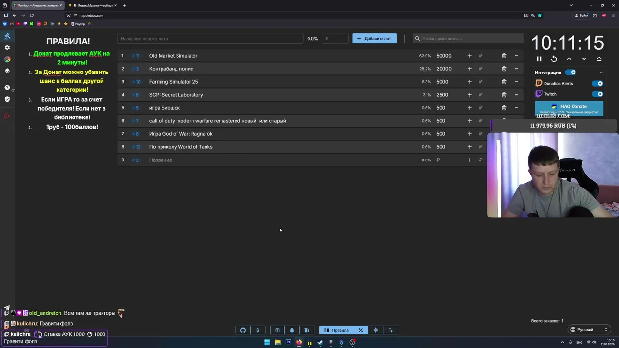Focus the Поиск среди лотов search field

click(468, 39)
